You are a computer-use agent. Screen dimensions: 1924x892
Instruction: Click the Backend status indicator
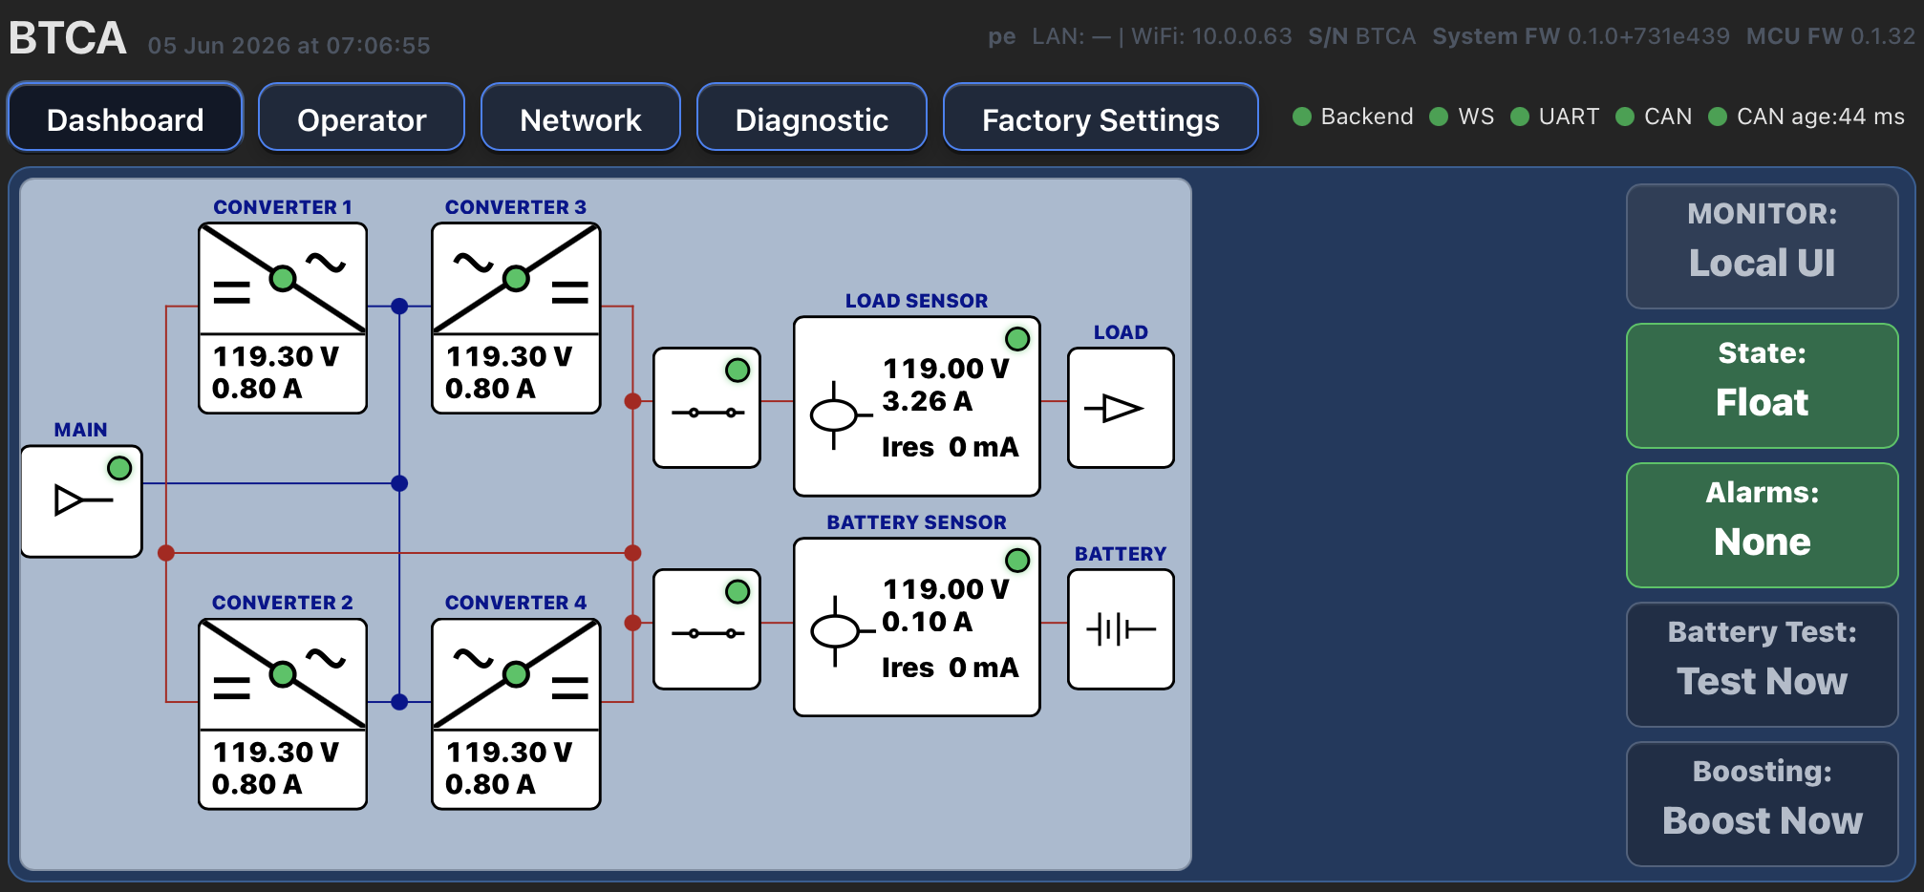(1353, 117)
